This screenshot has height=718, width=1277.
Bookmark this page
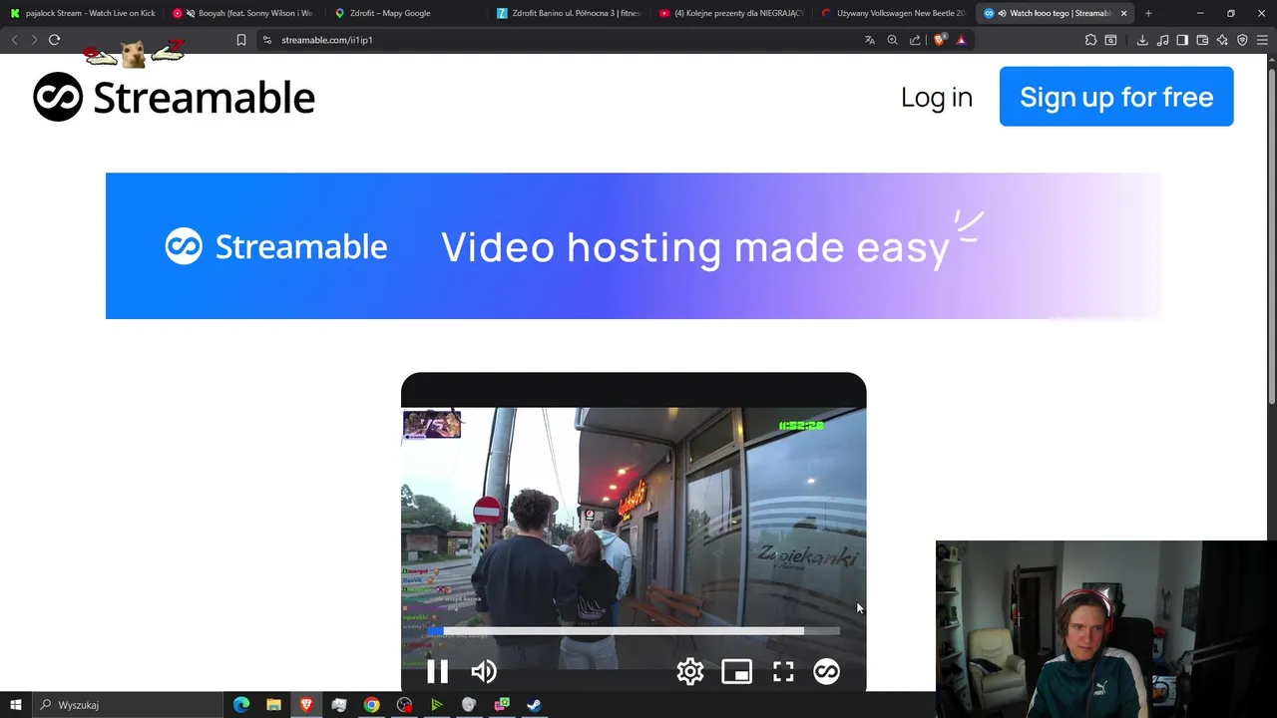click(x=240, y=40)
